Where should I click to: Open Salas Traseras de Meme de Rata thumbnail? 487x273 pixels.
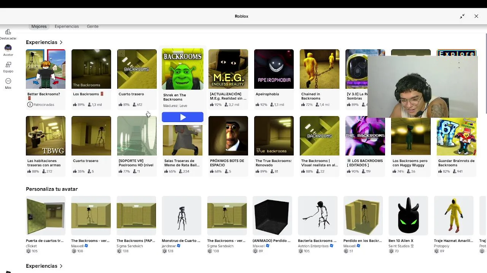(183, 140)
